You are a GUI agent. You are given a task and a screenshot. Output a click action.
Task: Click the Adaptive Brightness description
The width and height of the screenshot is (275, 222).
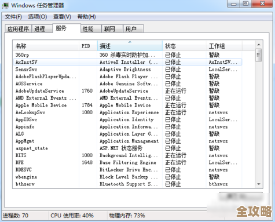[125, 70]
